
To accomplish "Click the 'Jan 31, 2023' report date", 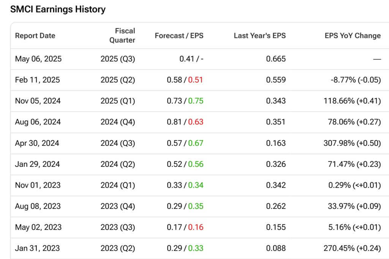I will pos(38,249).
